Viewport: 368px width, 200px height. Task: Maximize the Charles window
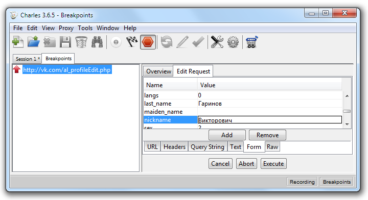tap(325, 13)
